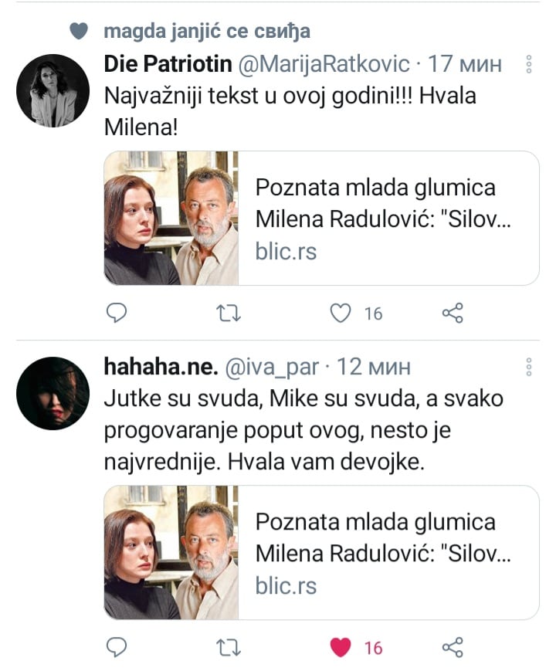This screenshot has height=671, width=556.
Task: Unlike the hahaha.ne. tweet
Action: [x=341, y=647]
